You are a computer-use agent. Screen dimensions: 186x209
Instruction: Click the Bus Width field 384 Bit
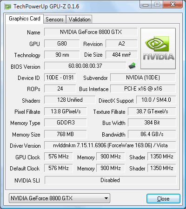click(152, 123)
